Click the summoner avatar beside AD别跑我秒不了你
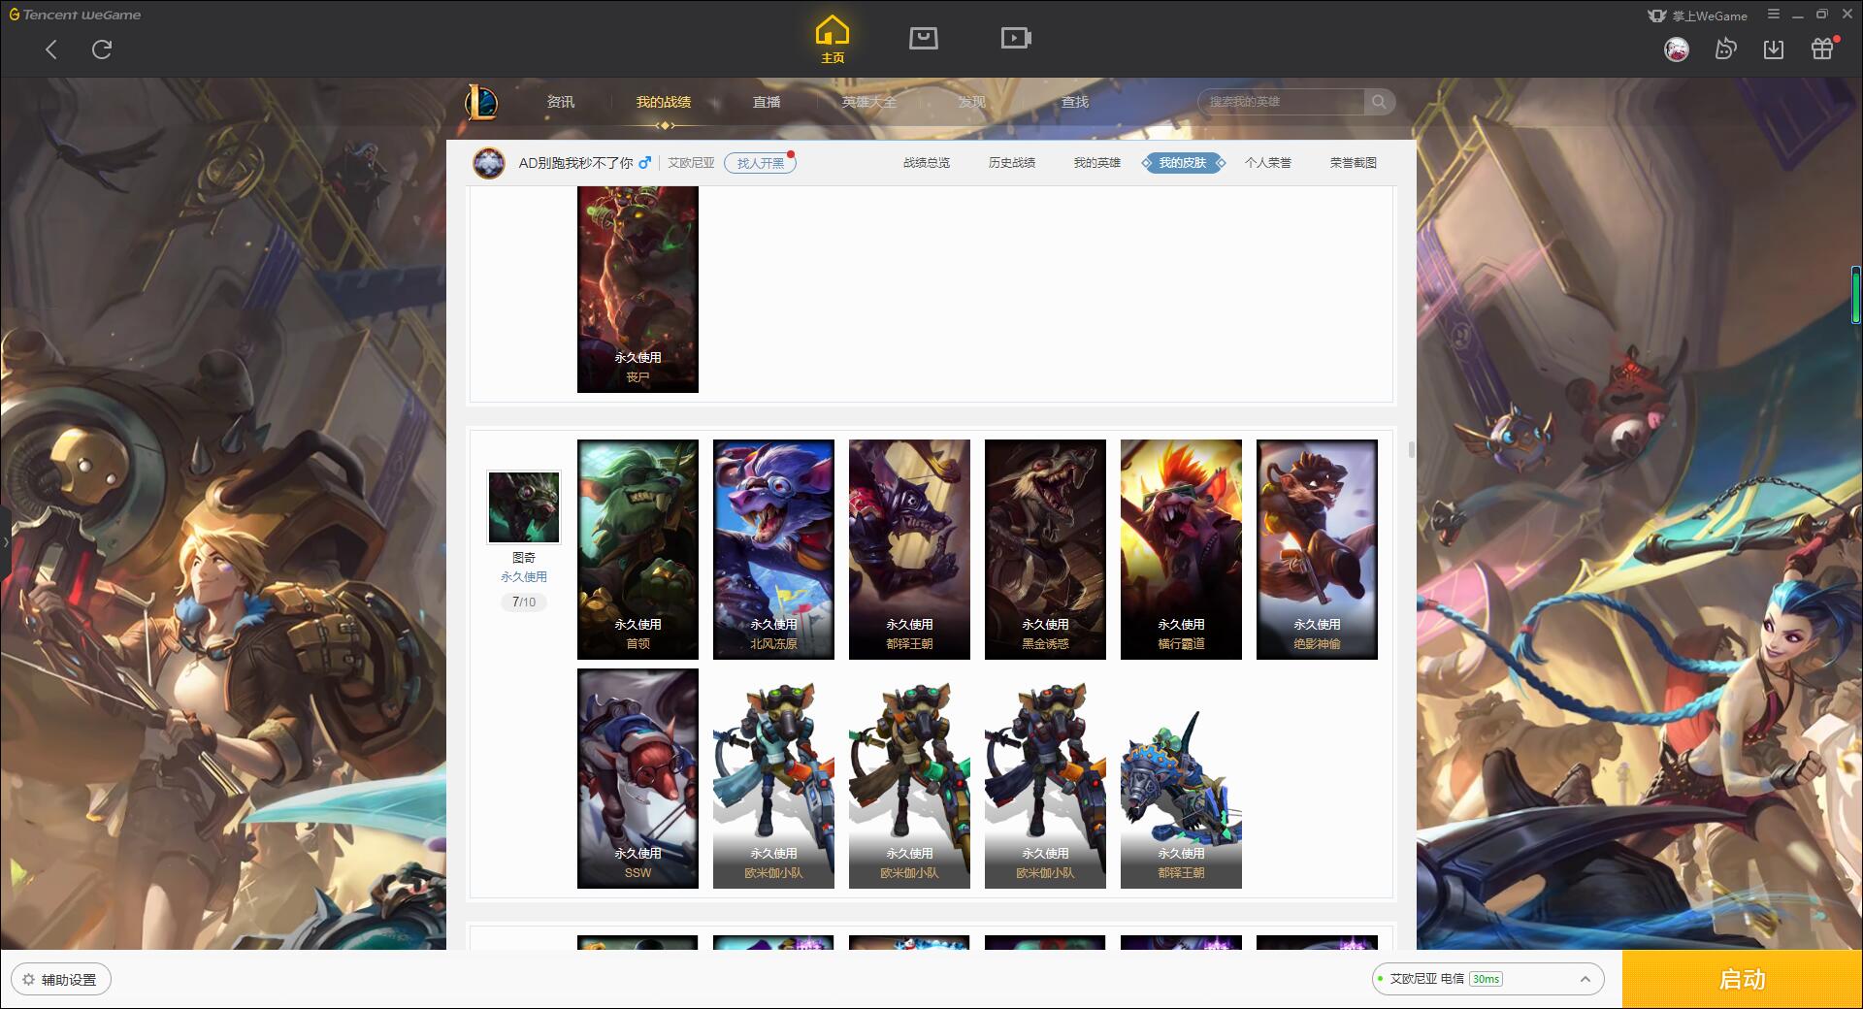1863x1009 pixels. pyautogui.click(x=489, y=163)
